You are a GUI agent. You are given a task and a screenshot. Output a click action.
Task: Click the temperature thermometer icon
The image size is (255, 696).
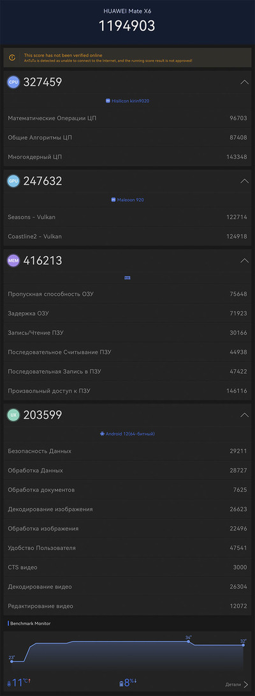(9, 684)
